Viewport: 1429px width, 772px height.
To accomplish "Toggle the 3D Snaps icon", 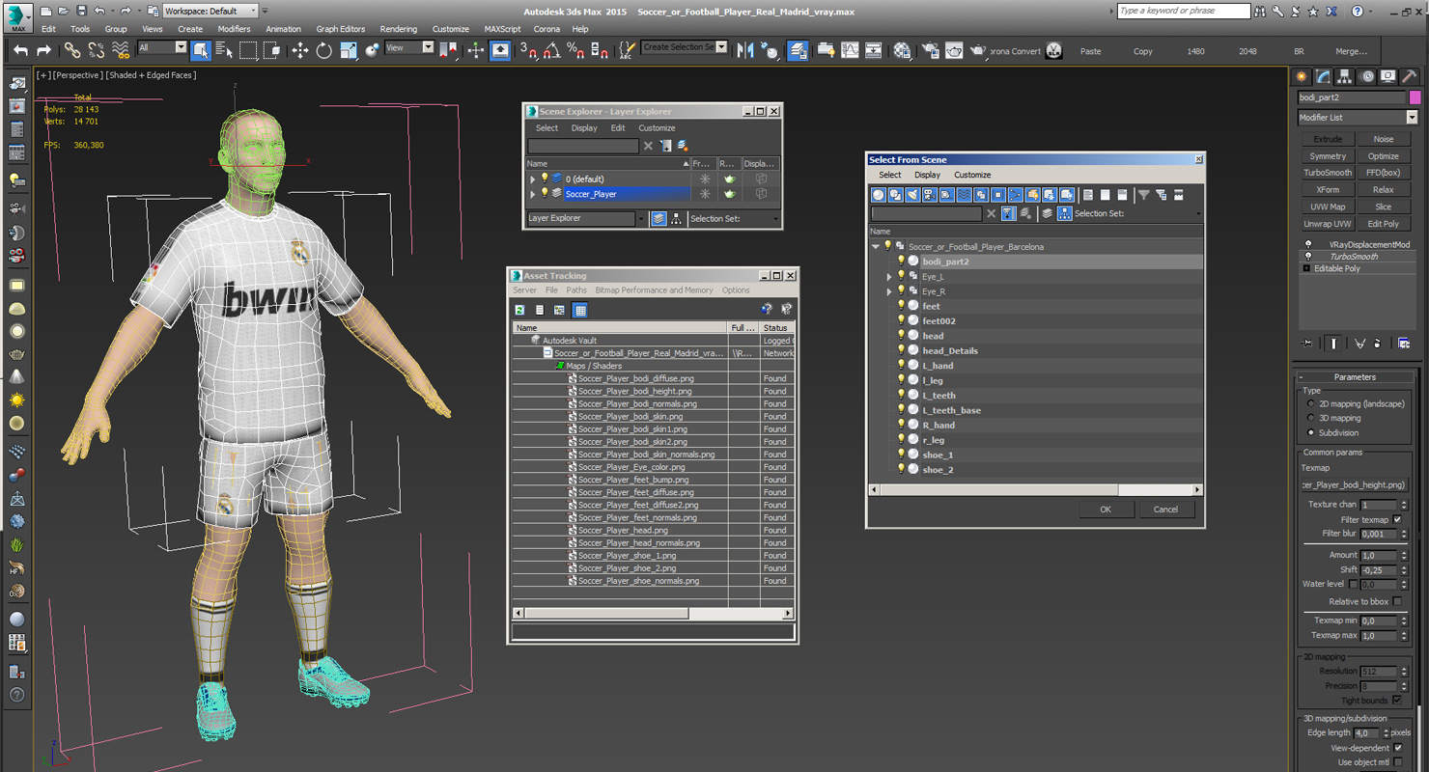I will [x=528, y=50].
